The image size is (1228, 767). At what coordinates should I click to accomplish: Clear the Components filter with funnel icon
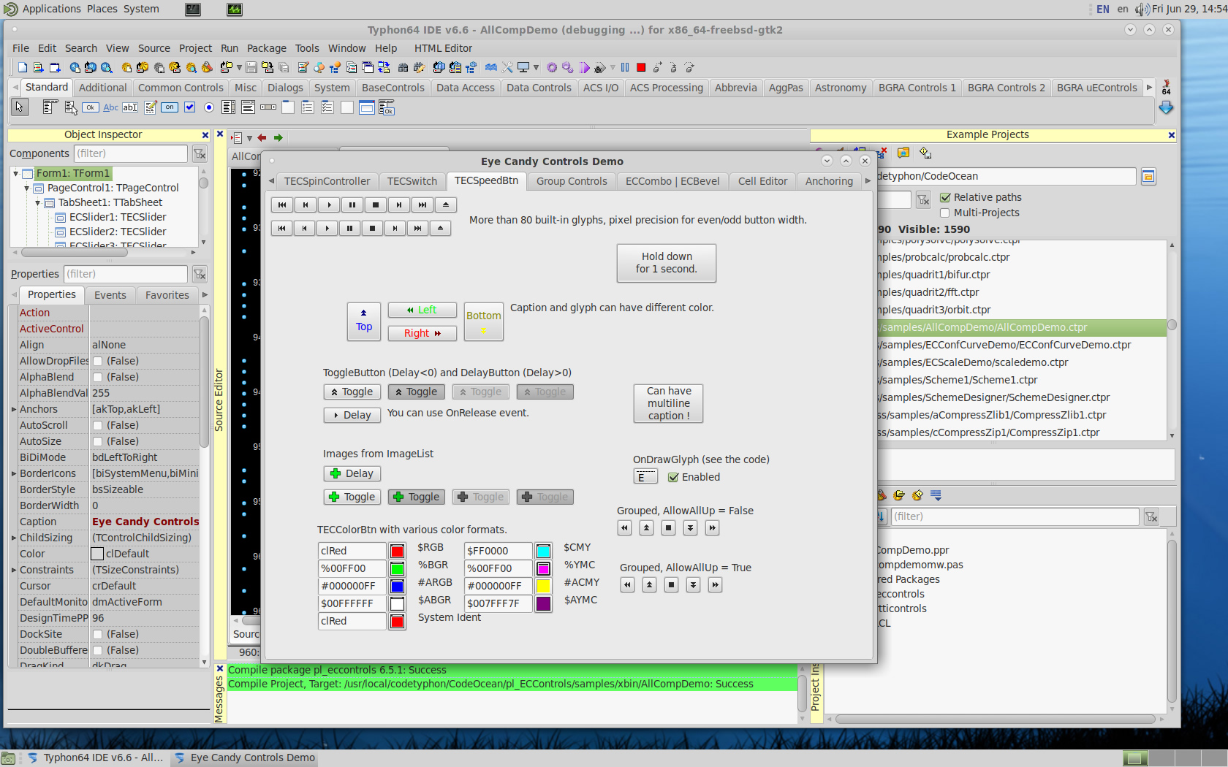coord(200,153)
